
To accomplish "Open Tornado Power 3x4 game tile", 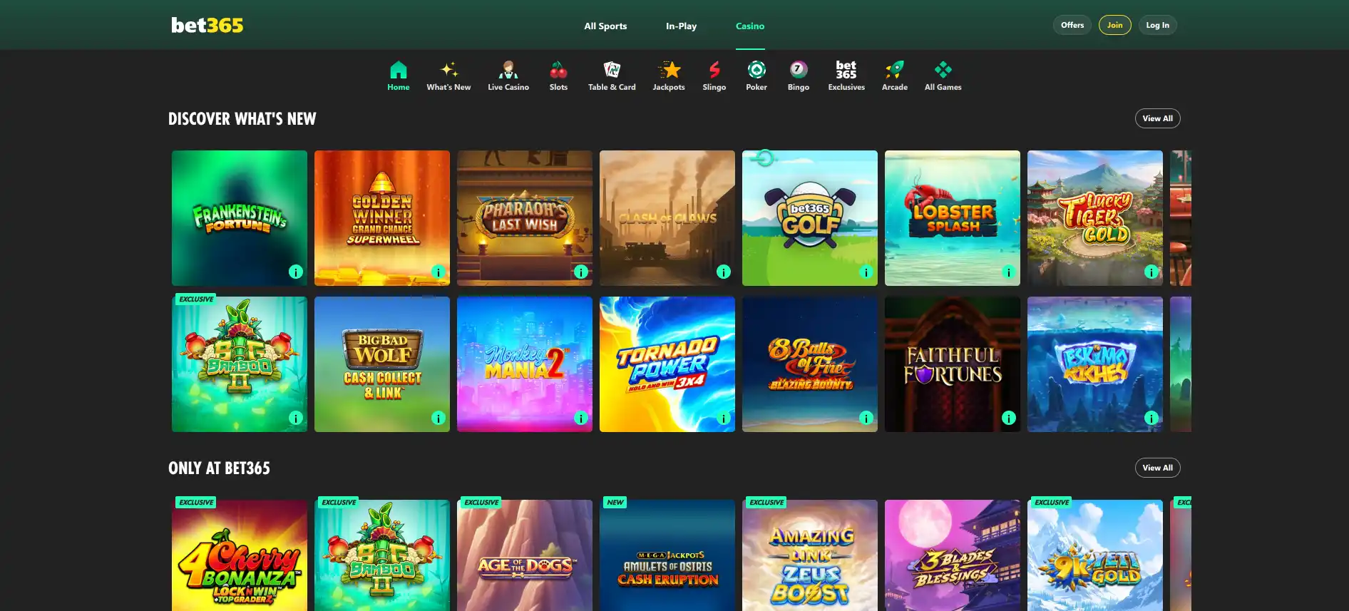I will coord(667,364).
